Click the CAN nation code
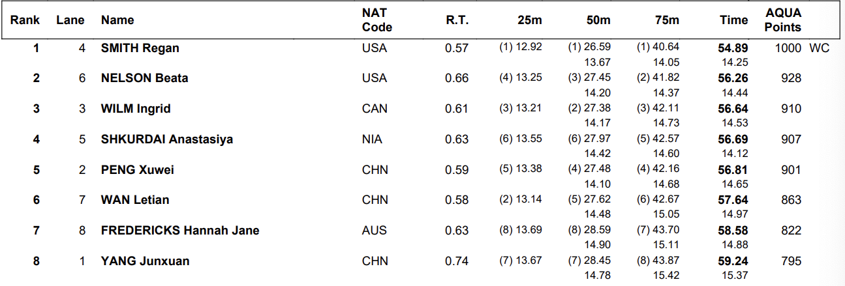The width and height of the screenshot is (845, 286). pos(375,109)
